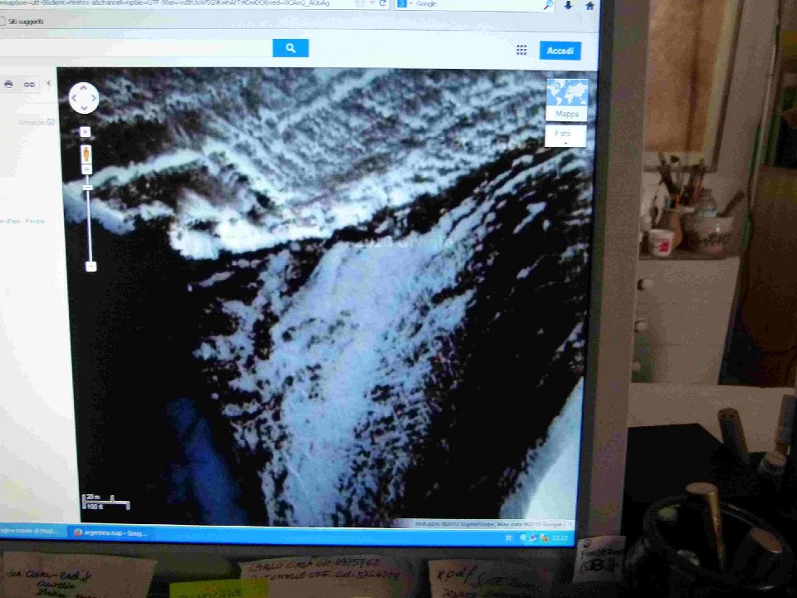Viewport: 797px width, 598px height.
Task: Print the map using the printer icon
Action: click(x=8, y=85)
